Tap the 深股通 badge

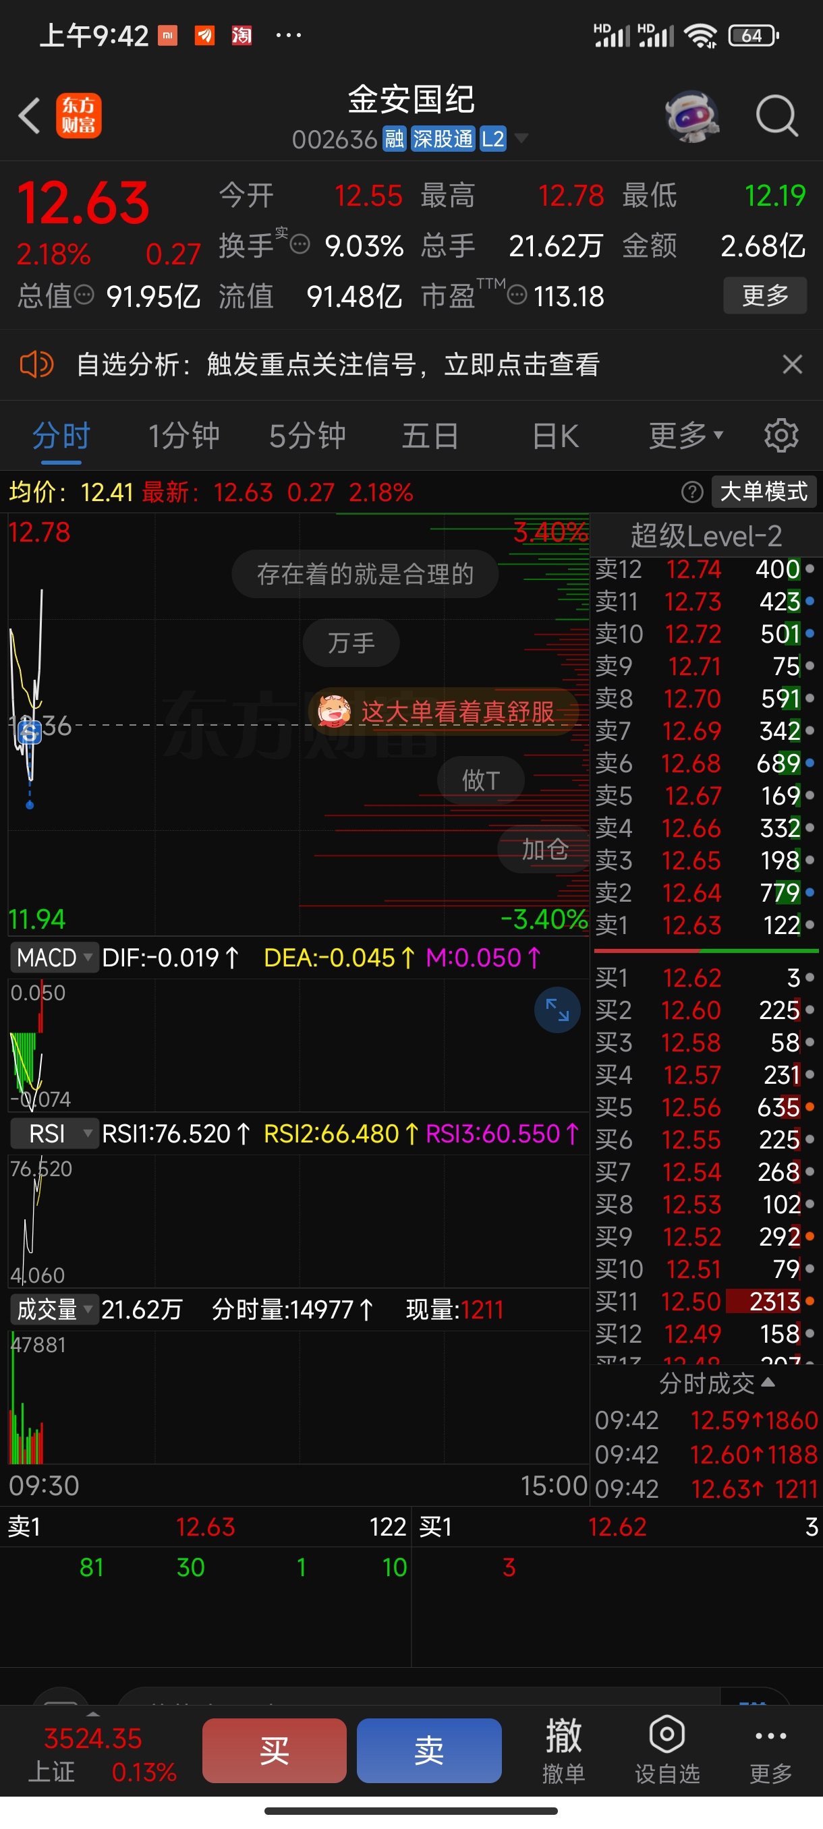tap(443, 139)
